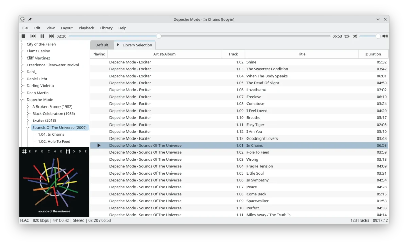Close the fooyin window

click(x=385, y=19)
